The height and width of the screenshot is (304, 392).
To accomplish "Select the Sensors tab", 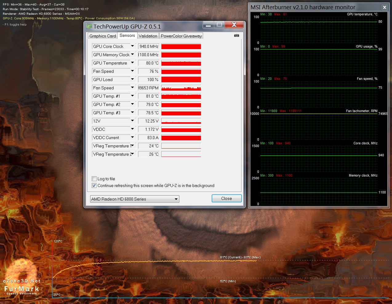I will (127, 36).
